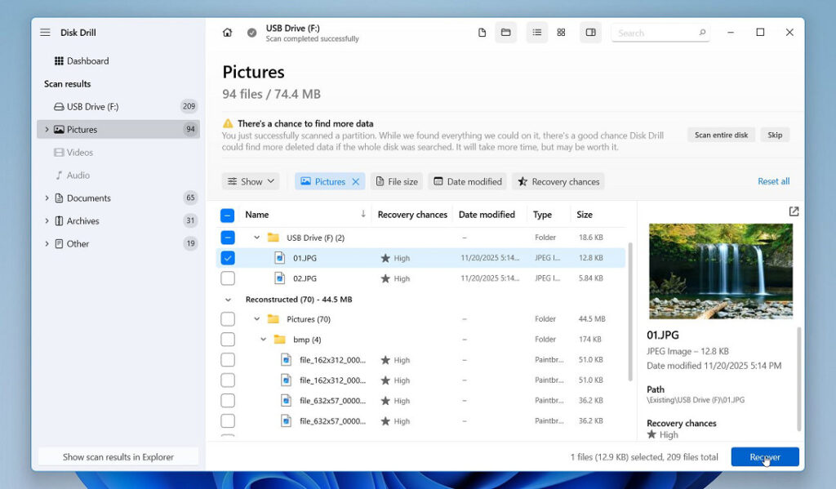Image resolution: width=836 pixels, height=489 pixels.
Task: Check the bmp (4) folder checkbox
Action: coord(228,340)
